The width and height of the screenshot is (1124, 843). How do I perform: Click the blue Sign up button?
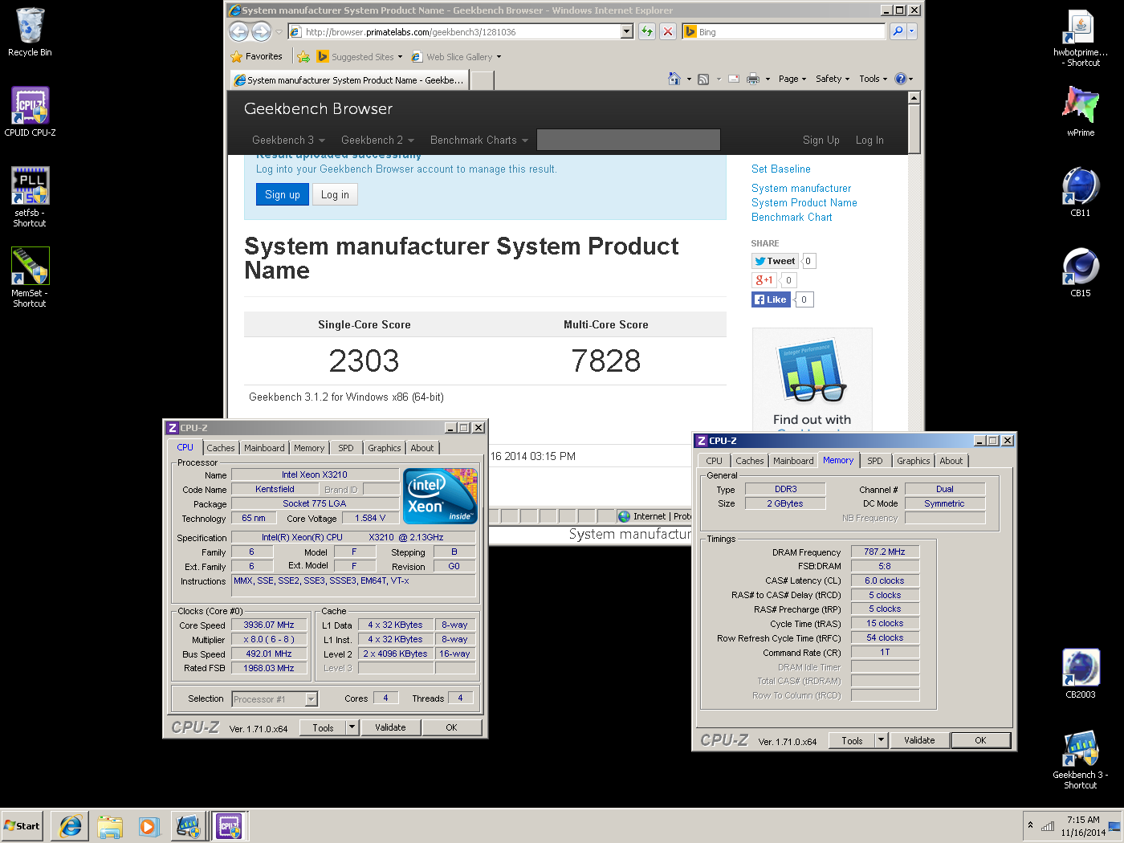click(x=283, y=194)
